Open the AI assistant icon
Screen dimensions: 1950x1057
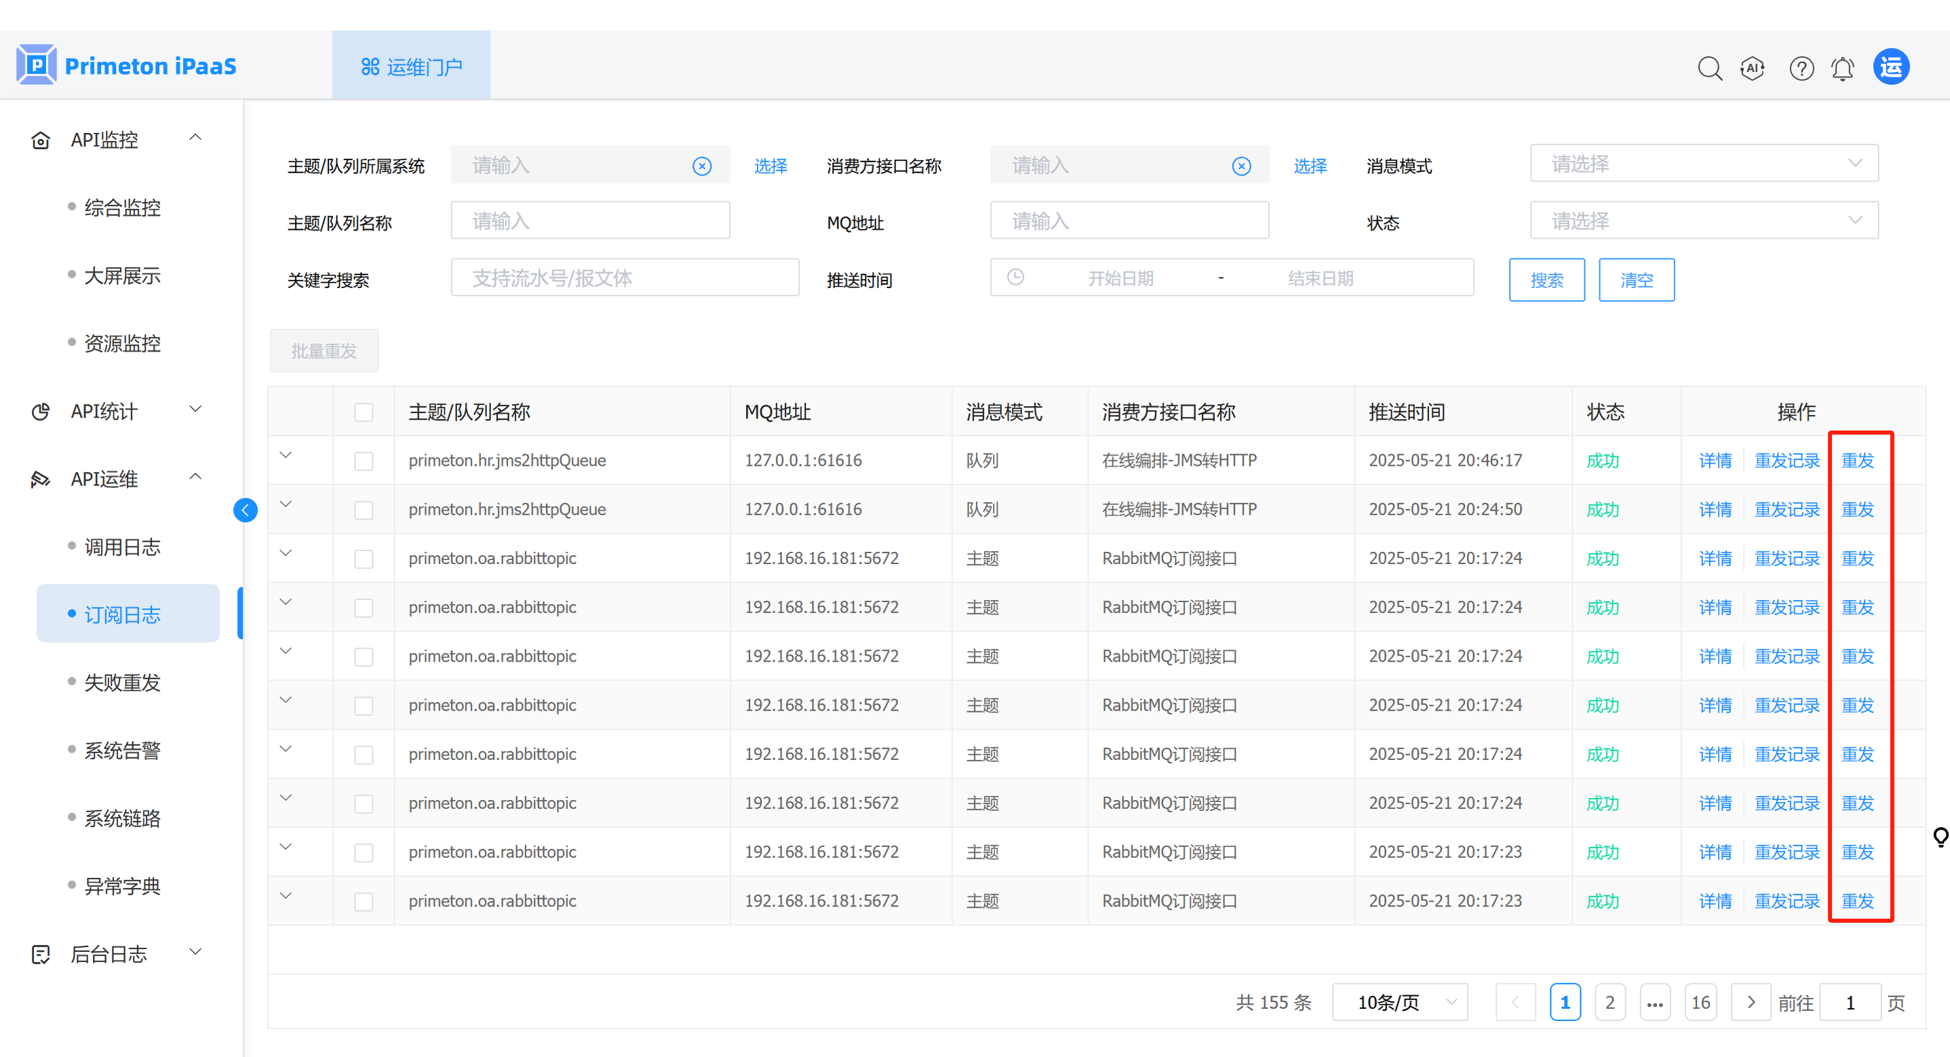pos(1753,68)
